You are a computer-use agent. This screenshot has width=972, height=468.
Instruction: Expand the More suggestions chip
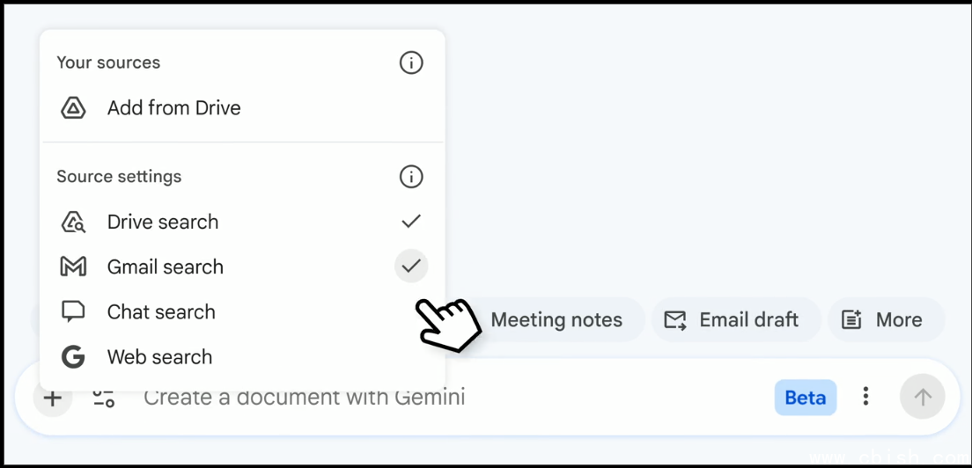[886, 320]
